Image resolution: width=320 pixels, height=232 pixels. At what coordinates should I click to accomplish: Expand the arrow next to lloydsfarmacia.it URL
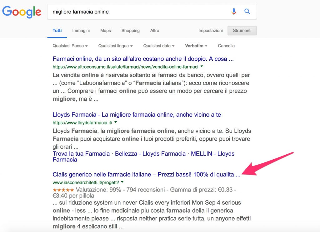click(116, 122)
